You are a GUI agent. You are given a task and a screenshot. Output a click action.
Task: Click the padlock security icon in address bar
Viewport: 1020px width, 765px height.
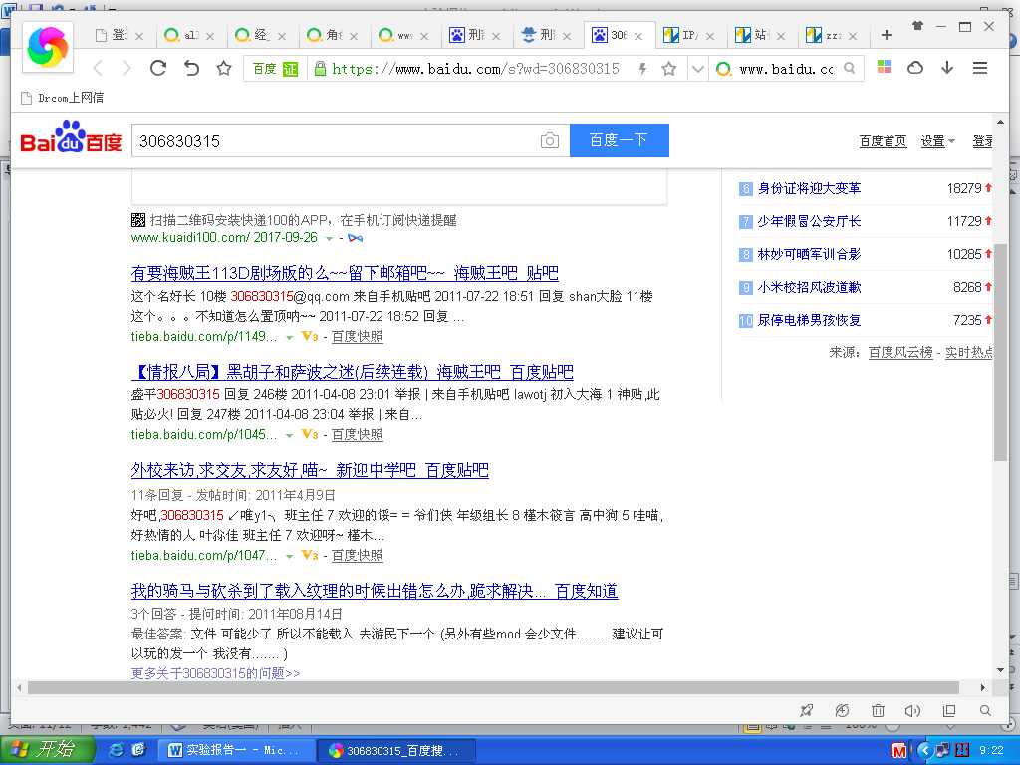click(320, 69)
